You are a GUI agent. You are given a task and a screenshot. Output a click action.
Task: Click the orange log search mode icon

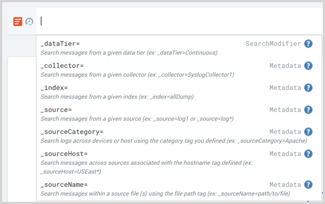(x=18, y=22)
